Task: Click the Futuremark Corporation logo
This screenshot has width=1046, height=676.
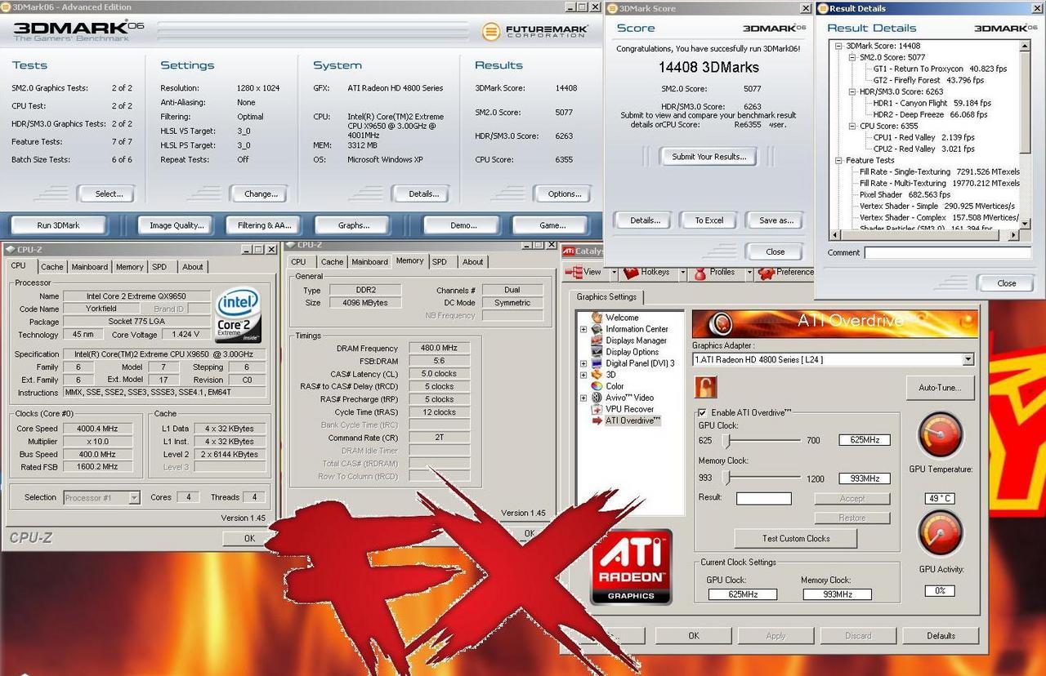Action: 535,32
